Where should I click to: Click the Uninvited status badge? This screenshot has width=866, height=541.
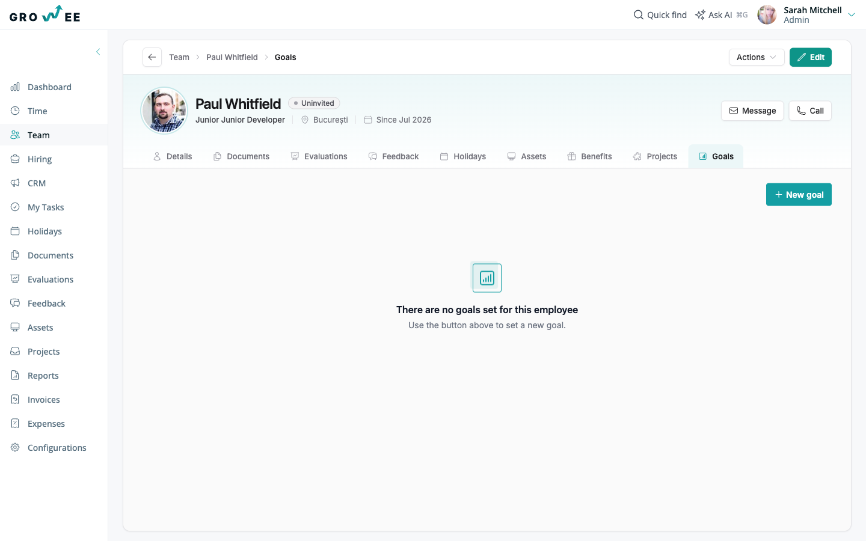point(314,103)
